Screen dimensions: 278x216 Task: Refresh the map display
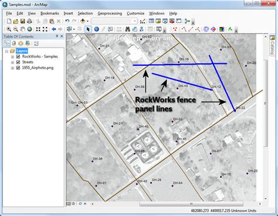[80, 204]
